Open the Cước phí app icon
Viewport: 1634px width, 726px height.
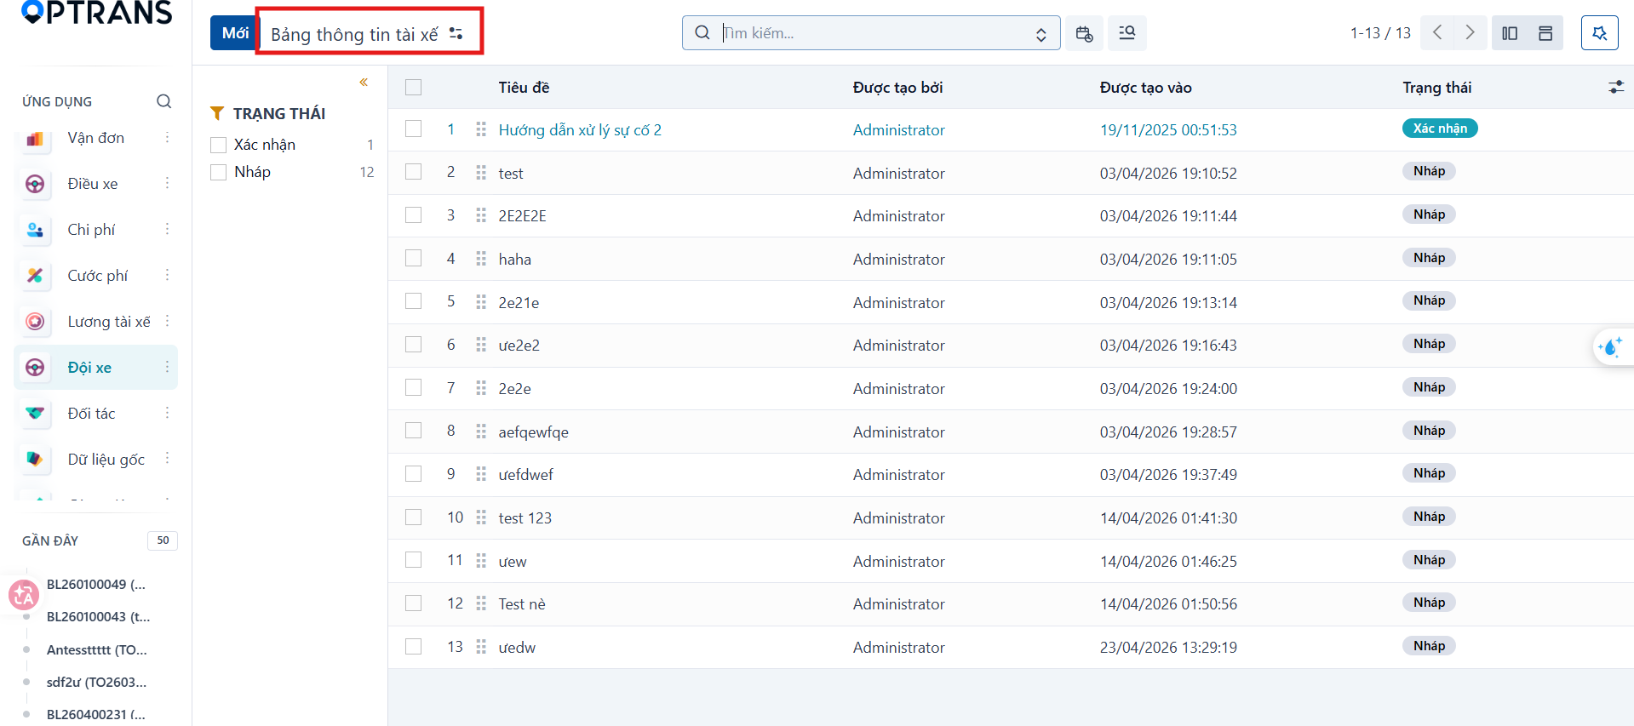(35, 276)
